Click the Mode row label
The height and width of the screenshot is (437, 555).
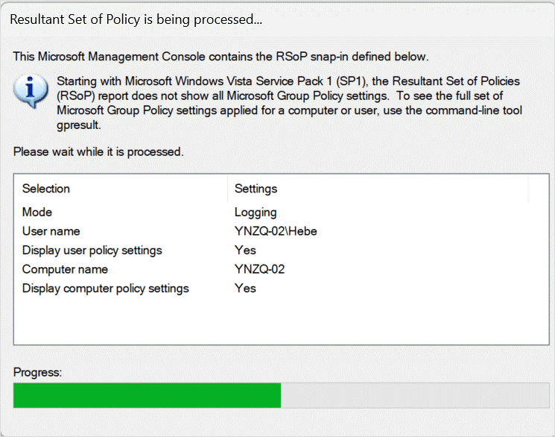tap(37, 212)
